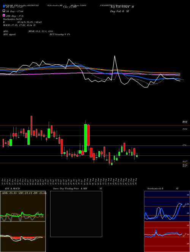This screenshot has height=252, width=190.
Task: Click the 'Stochastics: 54.83' readout
Action: [x=12, y=19]
